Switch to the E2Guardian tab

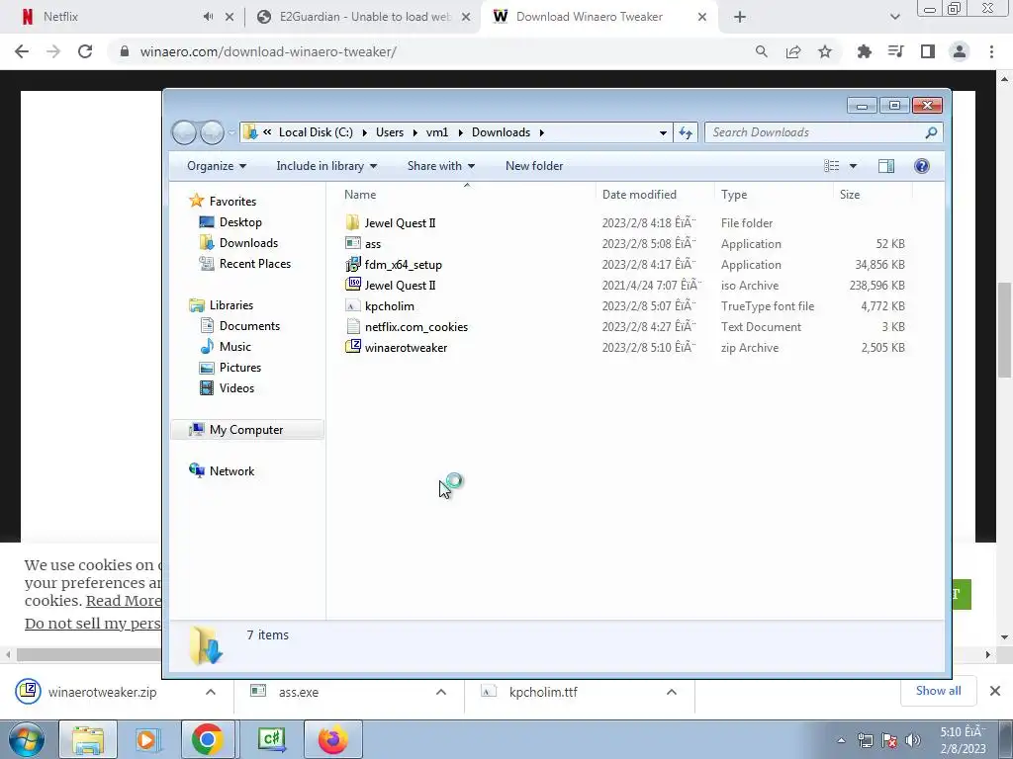(x=365, y=17)
